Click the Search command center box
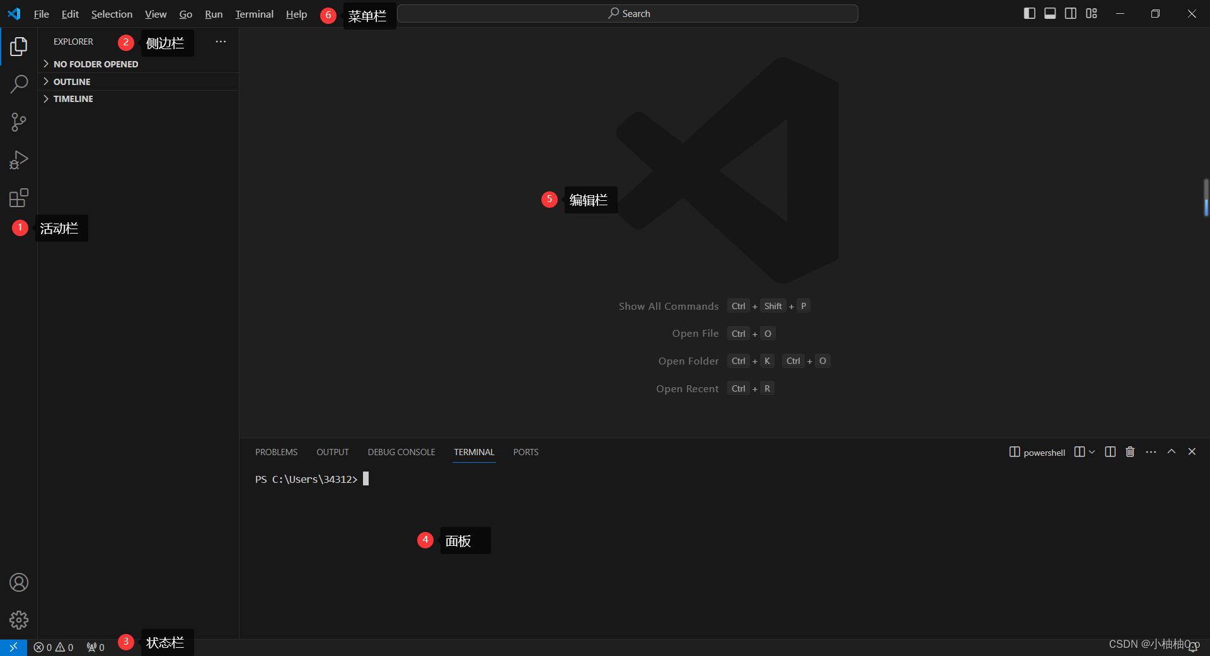The height and width of the screenshot is (656, 1210). point(628,13)
